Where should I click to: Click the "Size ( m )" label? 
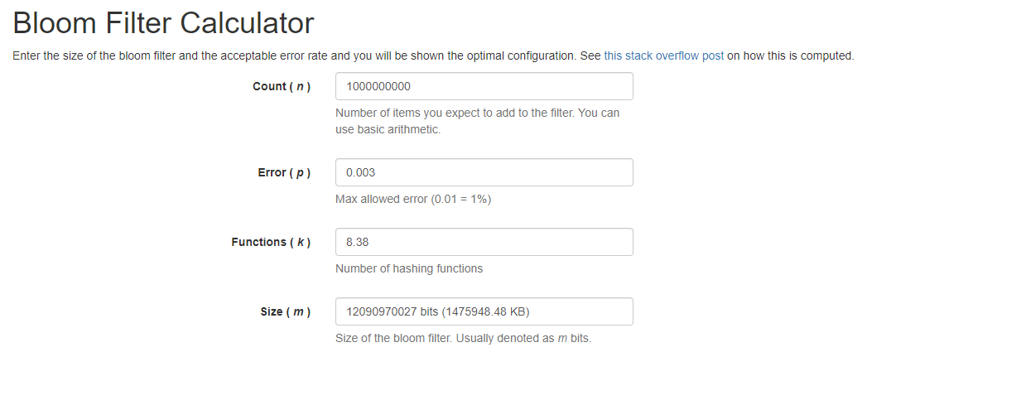[286, 311]
